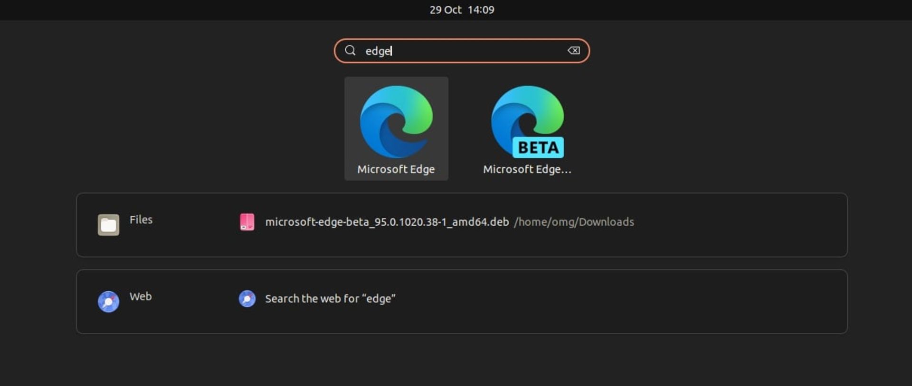Click the pink .deb package icon
This screenshot has width=912, height=386.
(x=247, y=222)
